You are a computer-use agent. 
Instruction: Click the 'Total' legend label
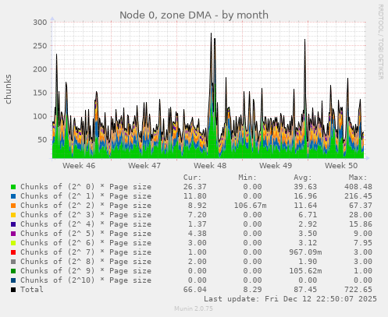coord(32,290)
